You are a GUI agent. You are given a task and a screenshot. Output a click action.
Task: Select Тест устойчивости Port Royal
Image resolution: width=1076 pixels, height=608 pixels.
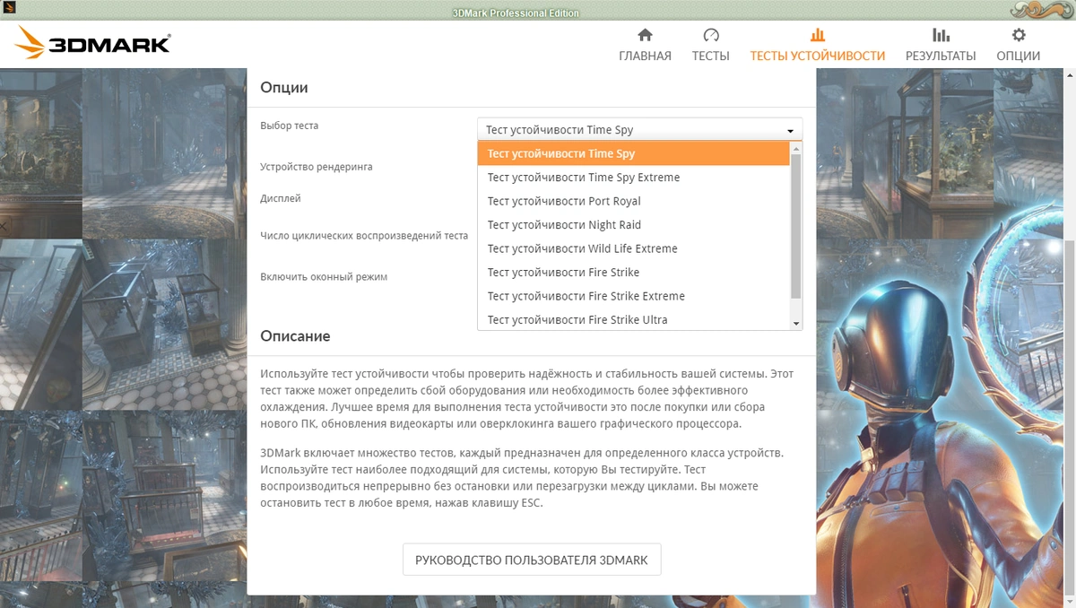[634, 201]
